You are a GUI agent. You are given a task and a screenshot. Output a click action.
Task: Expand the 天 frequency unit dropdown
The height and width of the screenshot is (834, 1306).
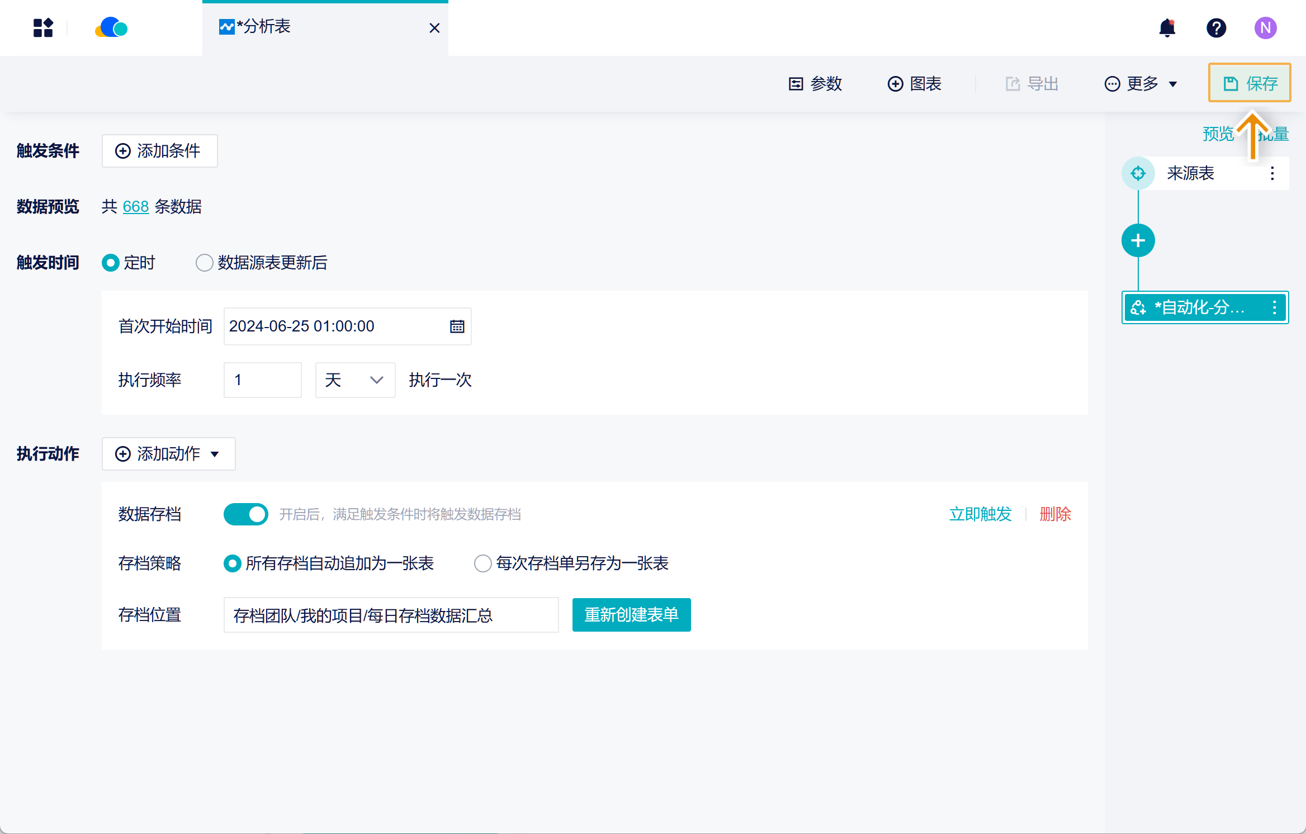click(355, 380)
